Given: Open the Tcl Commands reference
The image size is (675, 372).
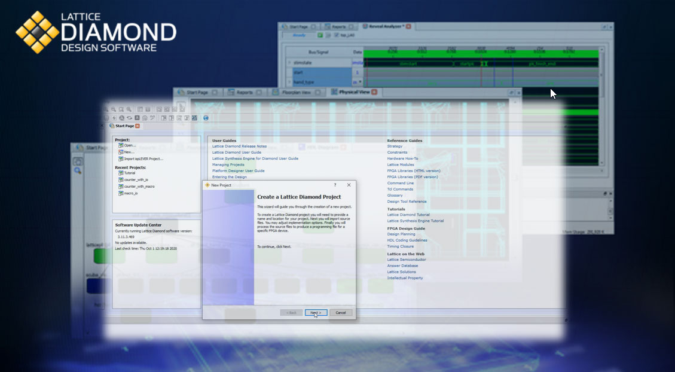Looking at the screenshot, I should point(400,189).
